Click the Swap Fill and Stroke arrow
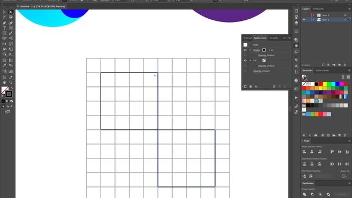The image size is (352, 198). coord(12,88)
